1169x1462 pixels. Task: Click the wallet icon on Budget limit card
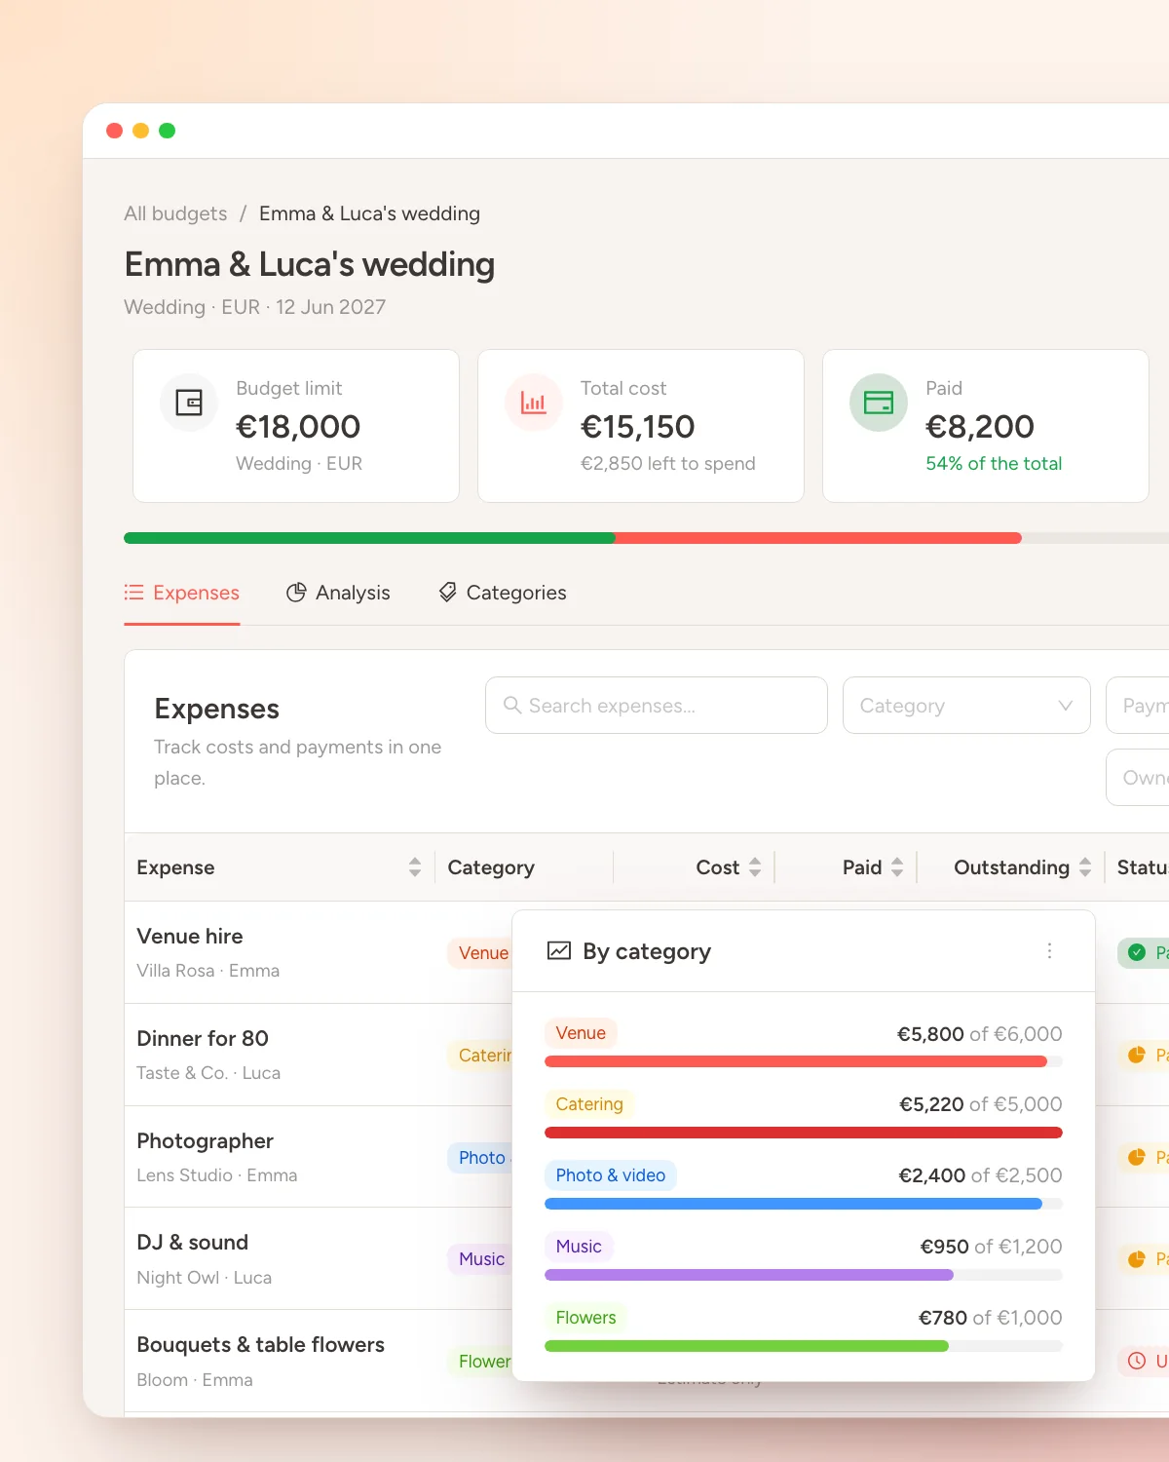pyautogui.click(x=189, y=403)
